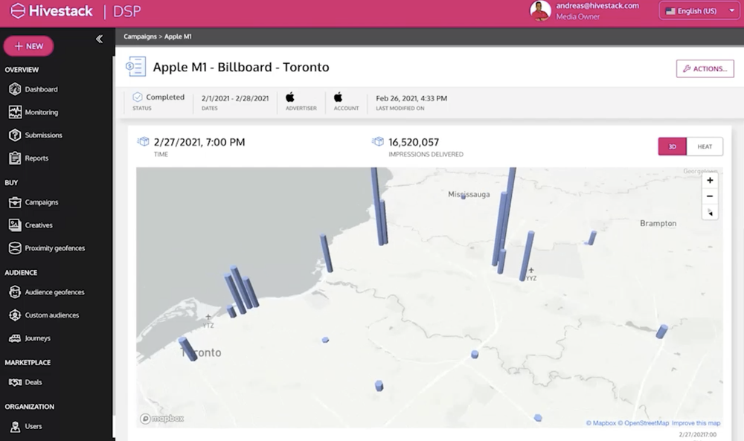
Task: Open Audience geofences page
Action: coord(54,292)
